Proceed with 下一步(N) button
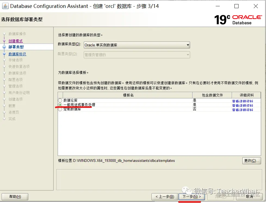 [192, 197]
